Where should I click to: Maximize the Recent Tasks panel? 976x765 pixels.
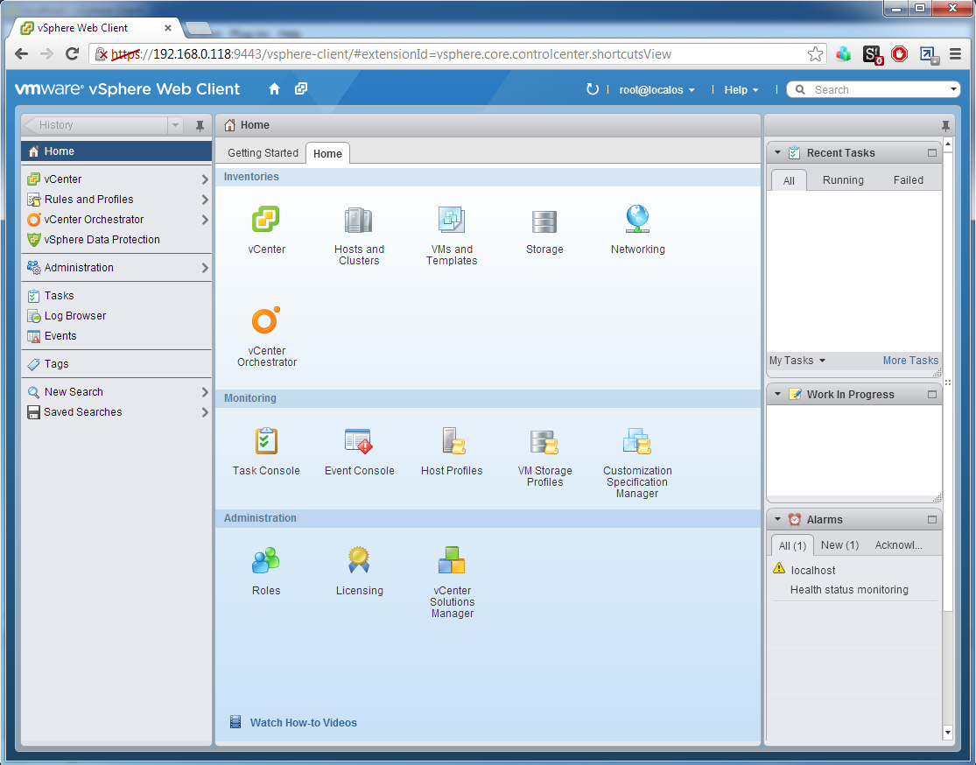932,153
